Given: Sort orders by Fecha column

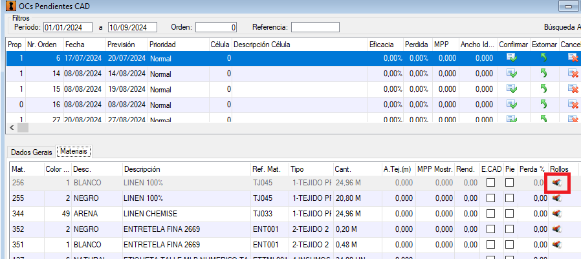Looking at the screenshot, I should pyautogui.click(x=85, y=45).
